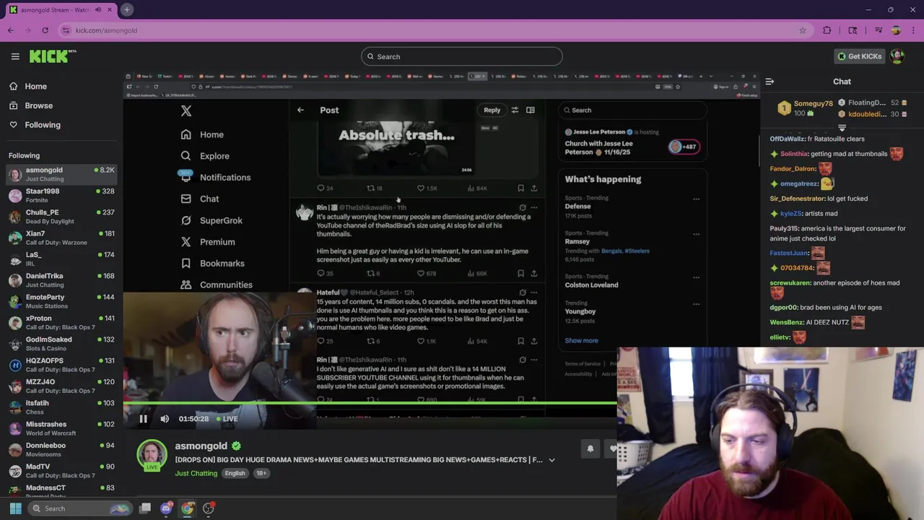Image resolution: width=924 pixels, height=520 pixels.
Task: Mute the tab audio speaker icon
Action: click(x=98, y=9)
